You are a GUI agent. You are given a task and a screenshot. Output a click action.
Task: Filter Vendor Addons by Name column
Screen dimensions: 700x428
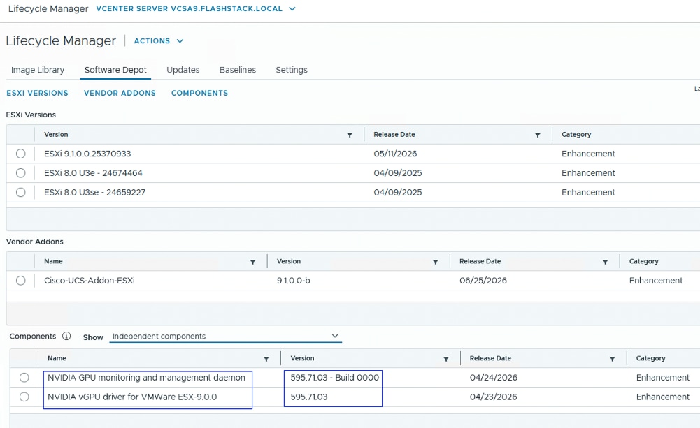[252, 262]
